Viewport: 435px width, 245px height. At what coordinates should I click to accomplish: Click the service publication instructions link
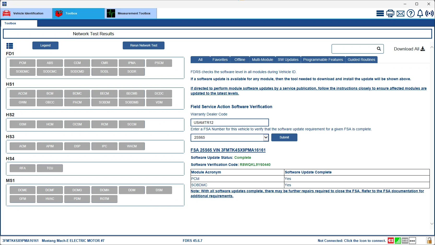click(x=309, y=91)
